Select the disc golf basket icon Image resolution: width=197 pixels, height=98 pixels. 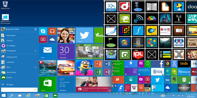click(138, 7)
